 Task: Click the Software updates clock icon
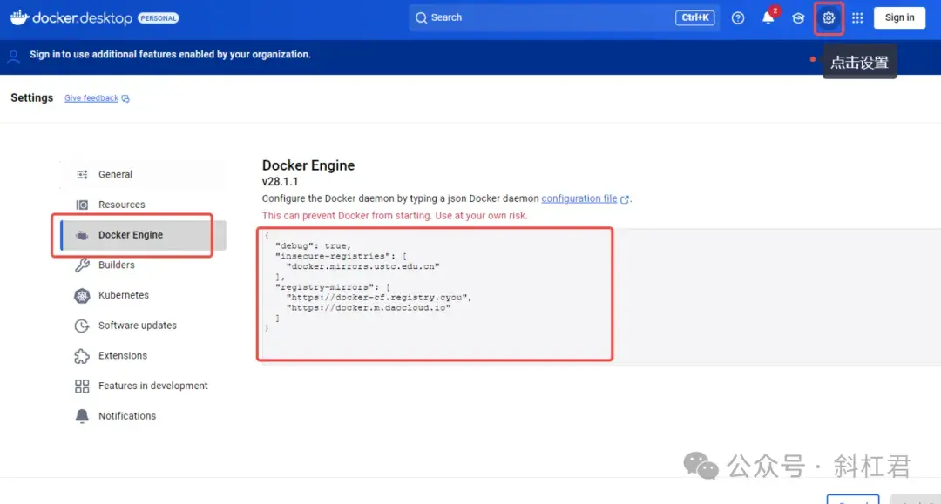click(82, 326)
